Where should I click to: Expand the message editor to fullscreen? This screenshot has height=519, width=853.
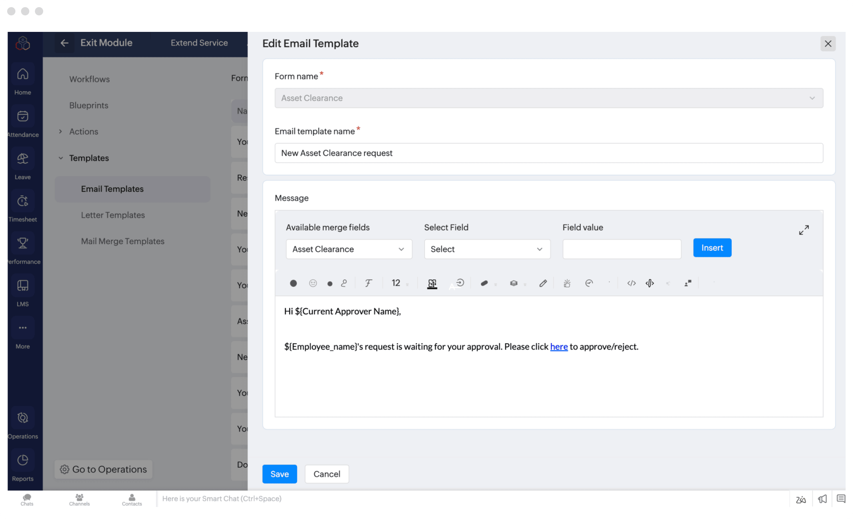click(x=804, y=230)
